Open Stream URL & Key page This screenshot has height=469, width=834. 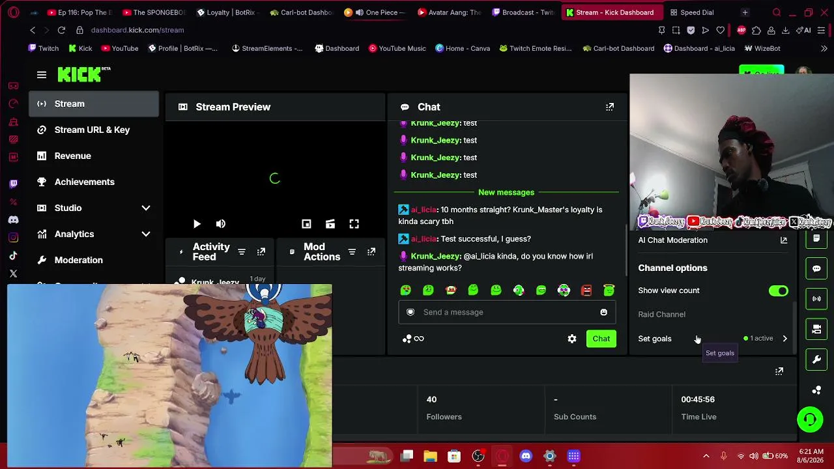tap(94, 130)
